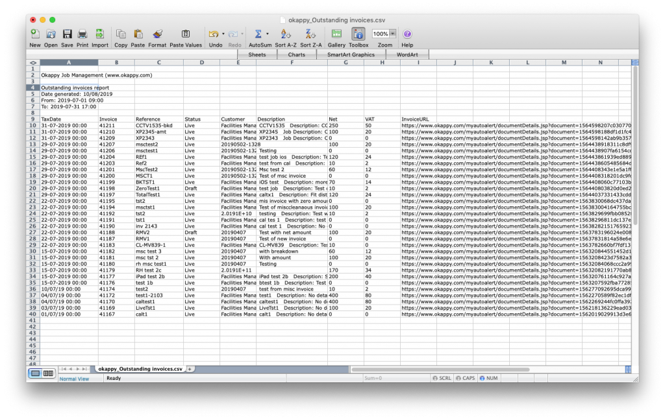Undo the last action with Undo icon

pos(213,34)
